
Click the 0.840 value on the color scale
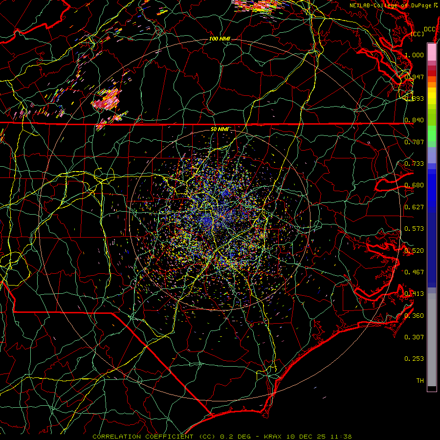point(414,120)
